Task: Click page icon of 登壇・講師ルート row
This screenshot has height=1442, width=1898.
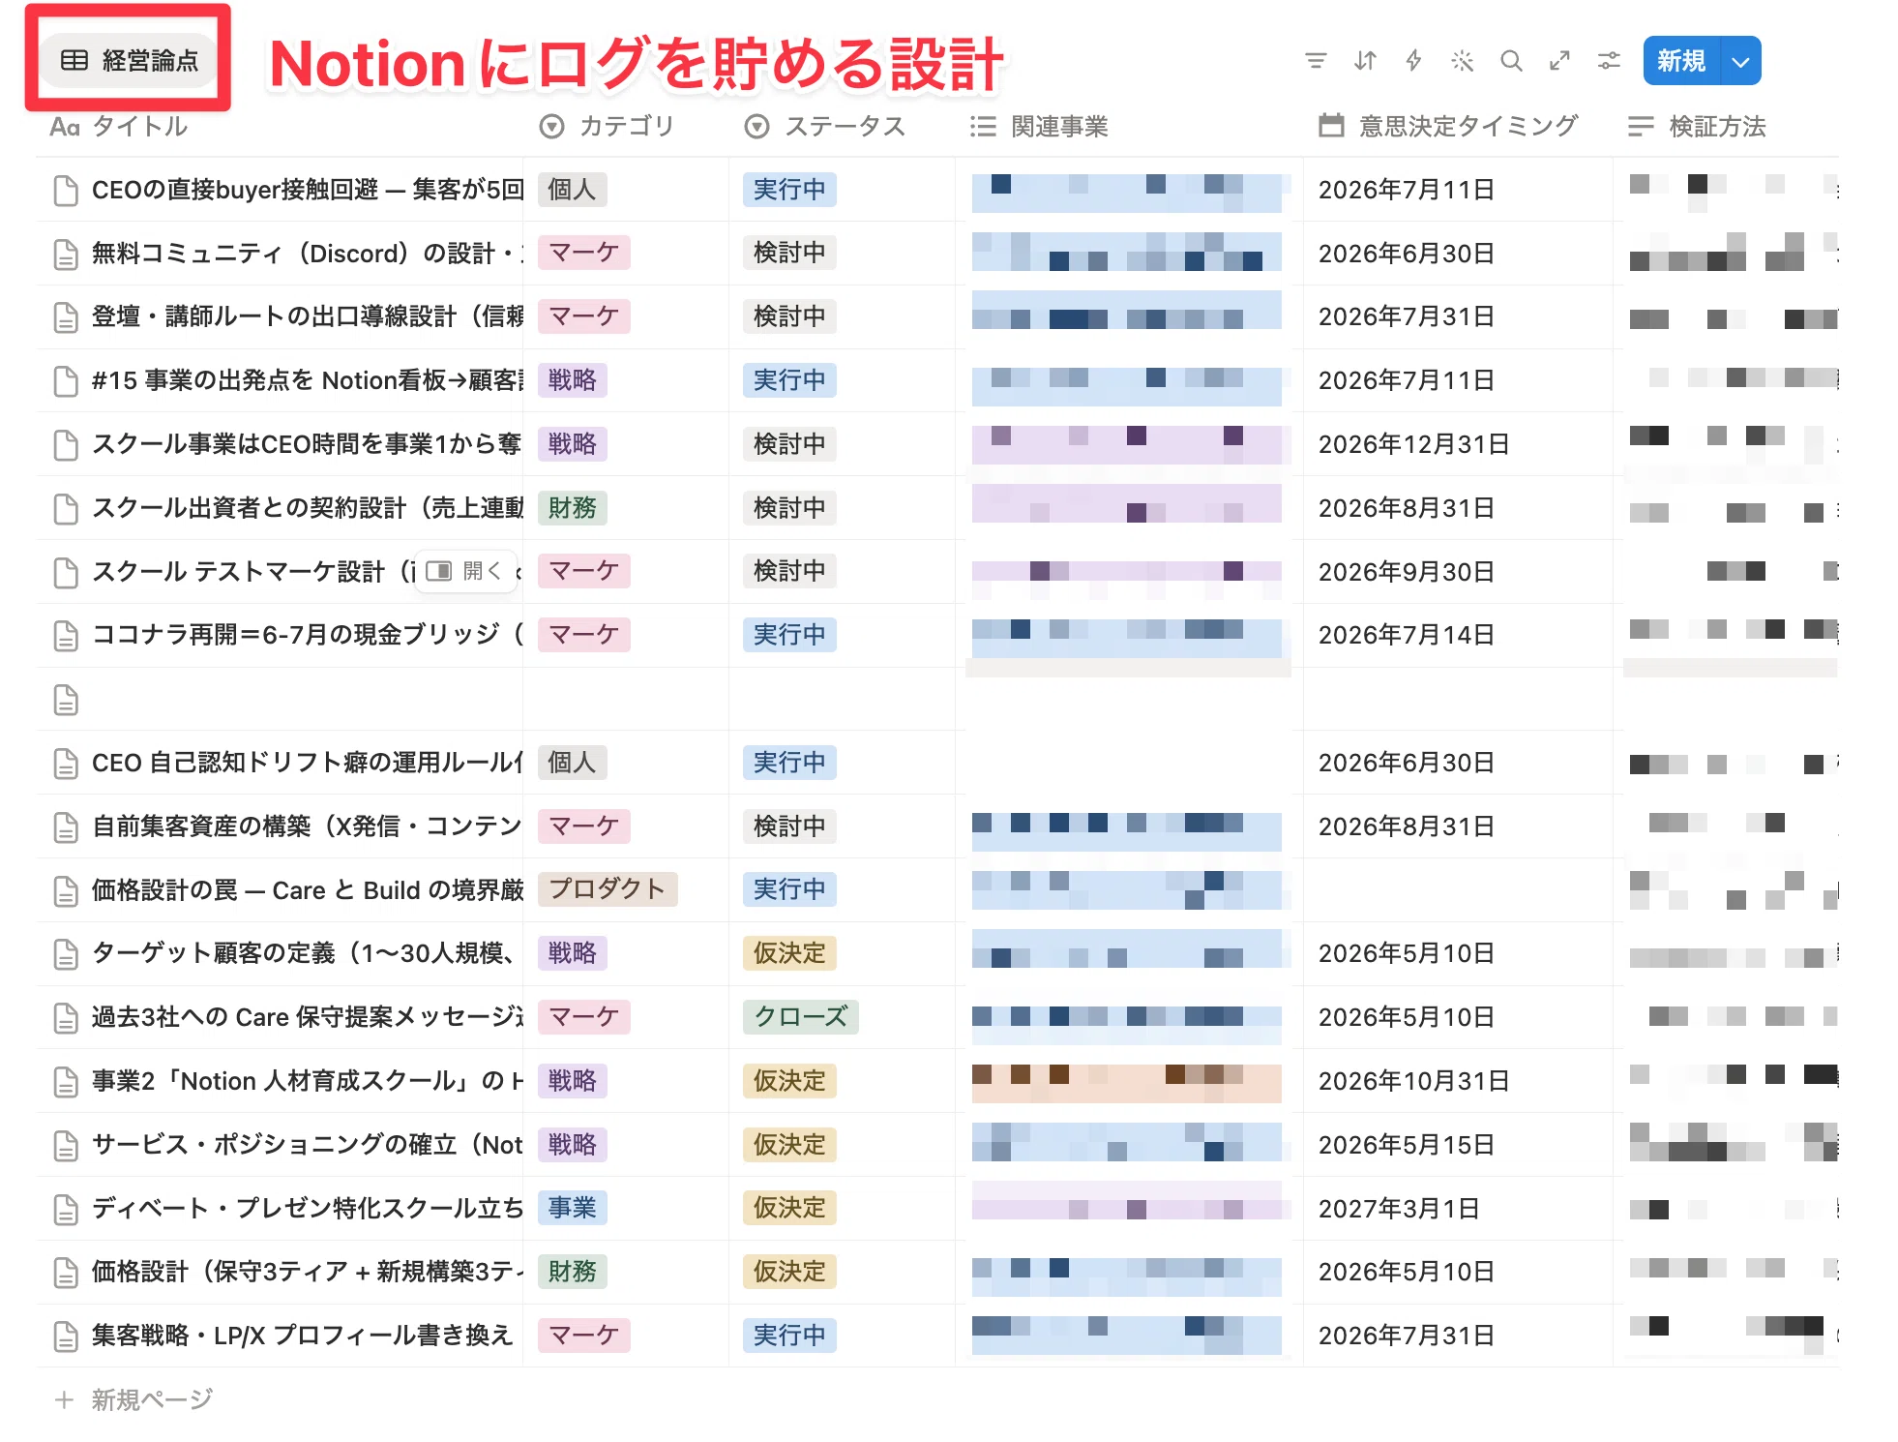Action: [x=66, y=317]
